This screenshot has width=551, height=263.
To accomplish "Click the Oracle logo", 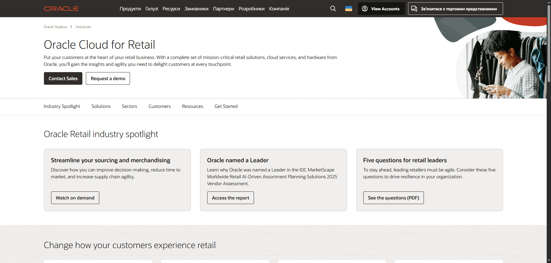I will pos(61,9).
